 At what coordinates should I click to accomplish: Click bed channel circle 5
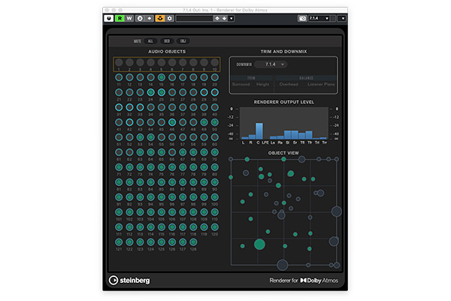pyautogui.click(x=162, y=62)
